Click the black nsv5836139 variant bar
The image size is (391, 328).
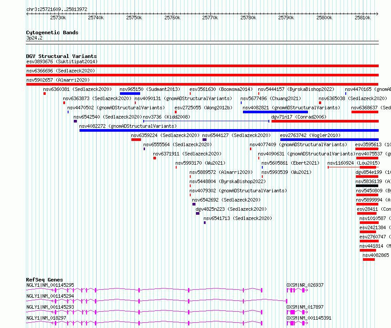(x=367, y=186)
